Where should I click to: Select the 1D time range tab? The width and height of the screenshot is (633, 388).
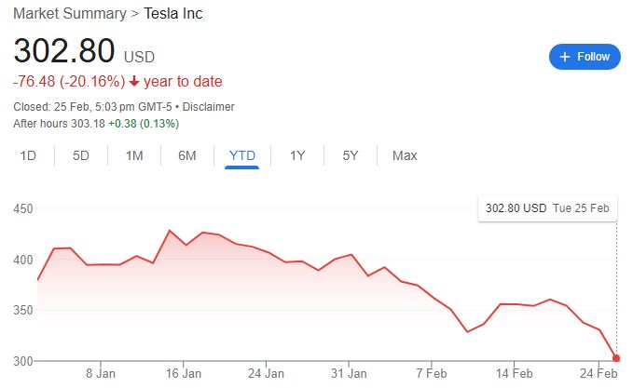[28, 155]
